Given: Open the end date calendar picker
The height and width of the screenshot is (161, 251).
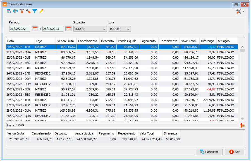Looking at the screenshot, I should click(x=68, y=29).
